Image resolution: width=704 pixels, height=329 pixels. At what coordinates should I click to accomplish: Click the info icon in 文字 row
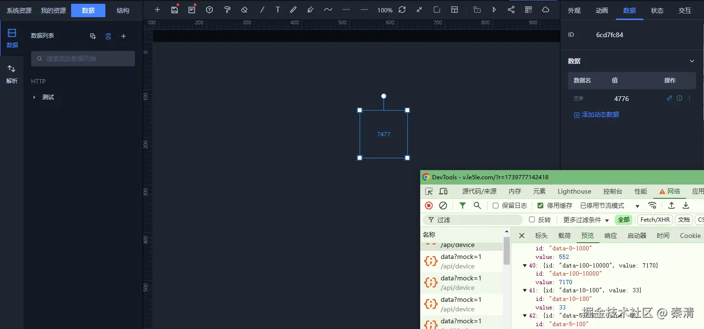point(679,98)
